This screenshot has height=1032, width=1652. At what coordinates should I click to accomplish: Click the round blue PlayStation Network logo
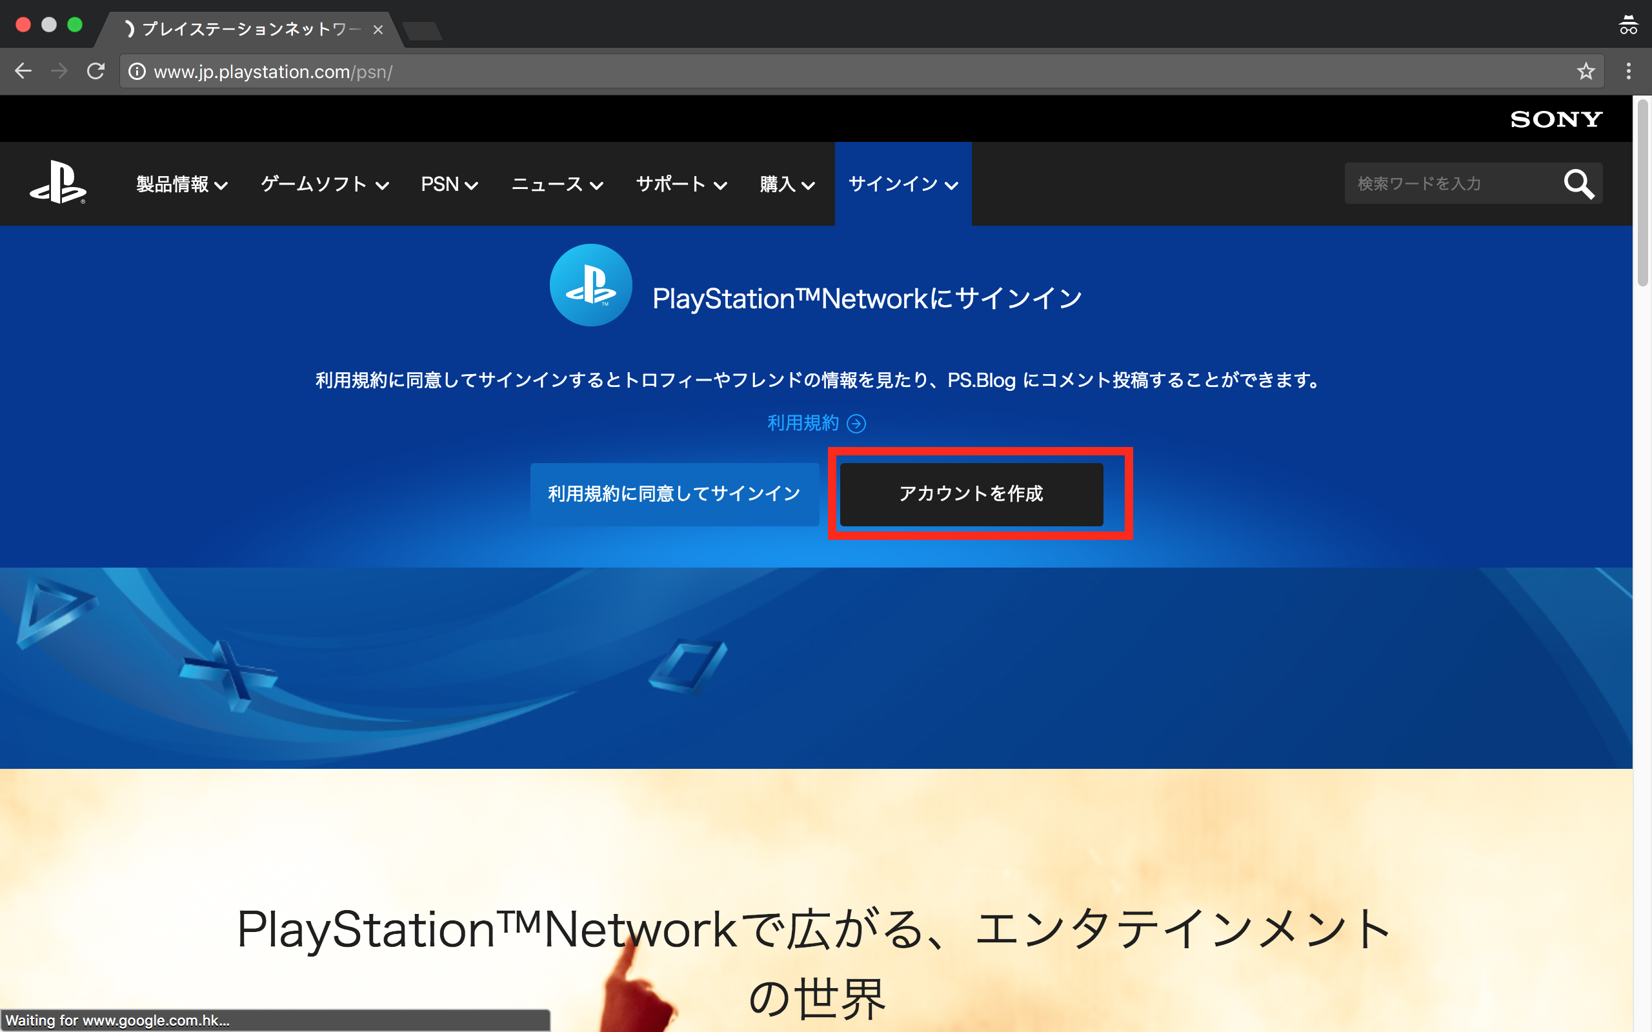coord(590,285)
